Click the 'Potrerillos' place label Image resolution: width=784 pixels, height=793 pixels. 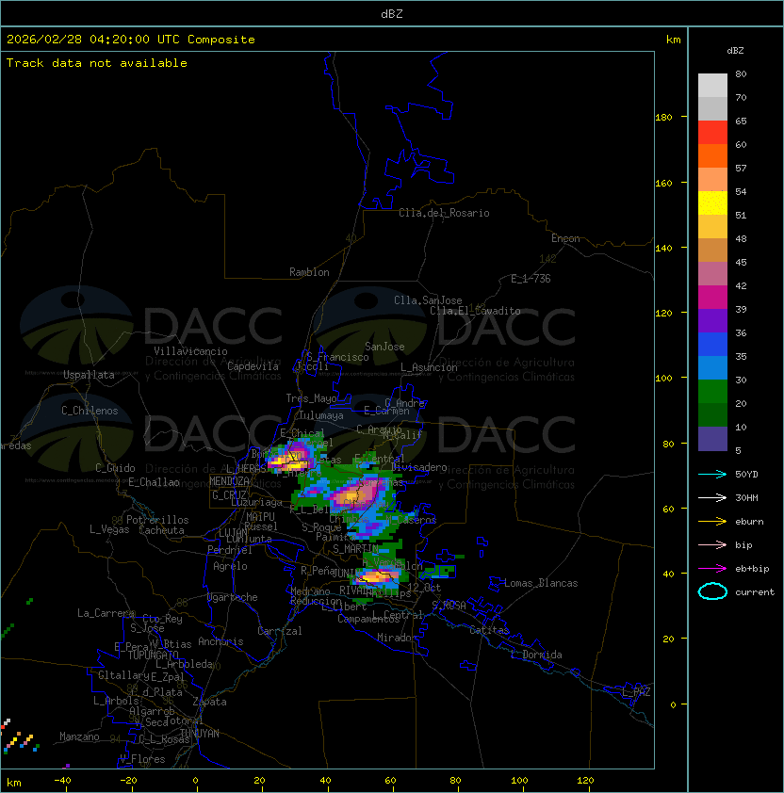pos(157,520)
